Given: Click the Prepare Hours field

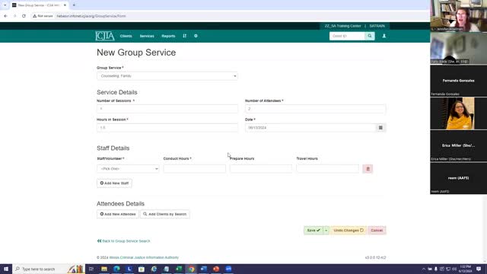Looking at the screenshot, I should coord(261,169).
